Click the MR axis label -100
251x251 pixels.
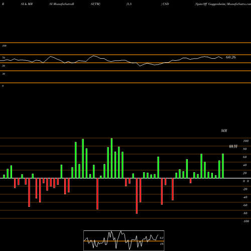point(246,221)
